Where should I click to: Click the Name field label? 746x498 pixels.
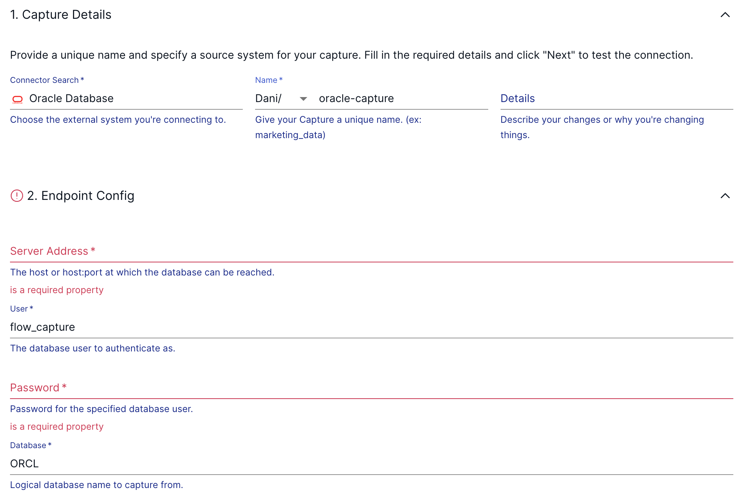point(267,80)
